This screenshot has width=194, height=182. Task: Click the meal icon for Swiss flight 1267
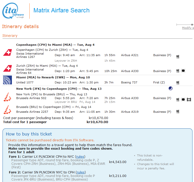(178, 57)
